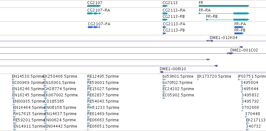Select the CG2113 gene arrow glyph
The height and width of the screenshot is (131, 266).
pyautogui.click(x=165, y=6)
